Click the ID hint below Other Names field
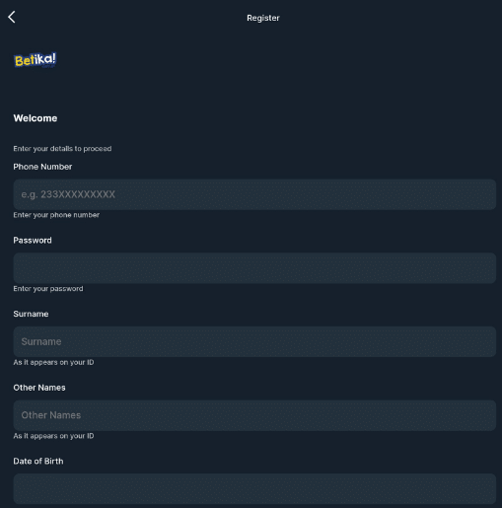The image size is (502, 508). (x=53, y=436)
